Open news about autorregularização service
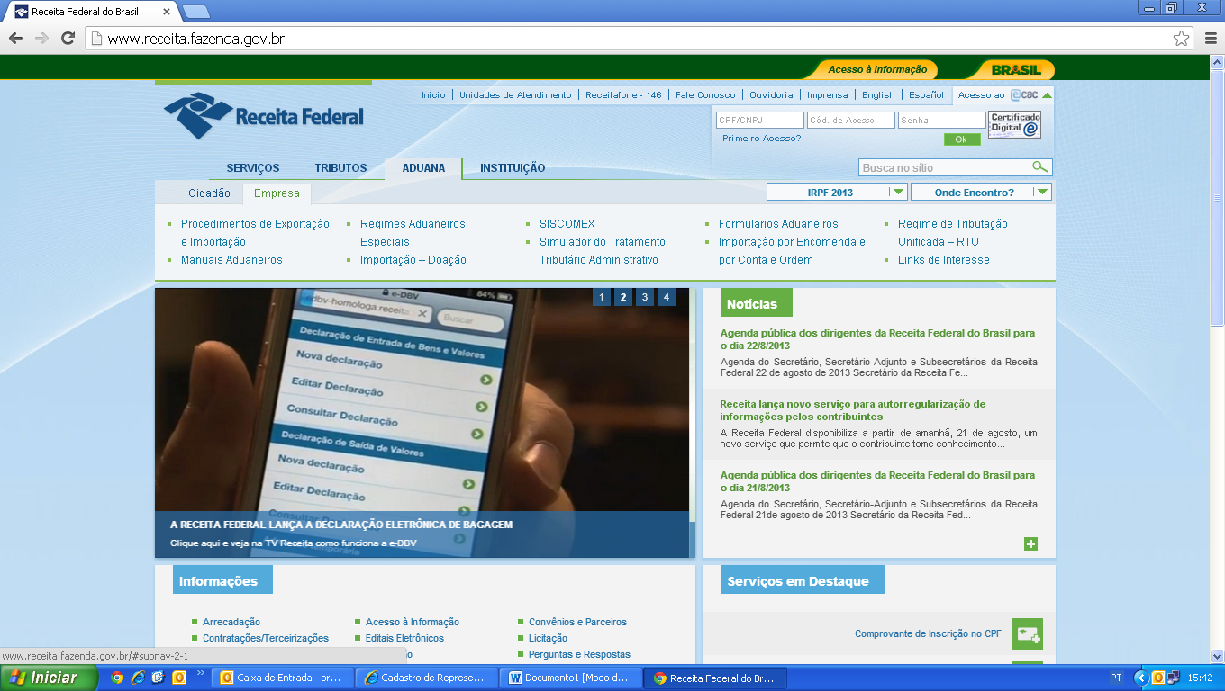Viewport: 1225px width, 691px height. click(852, 410)
